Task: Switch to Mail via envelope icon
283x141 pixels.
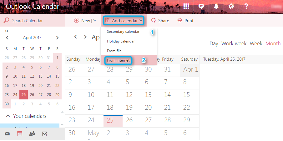Action: tap(7, 134)
